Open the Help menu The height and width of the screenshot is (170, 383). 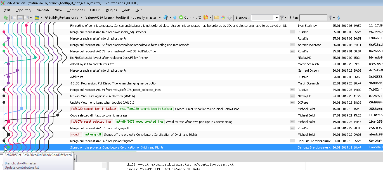click(139, 10)
